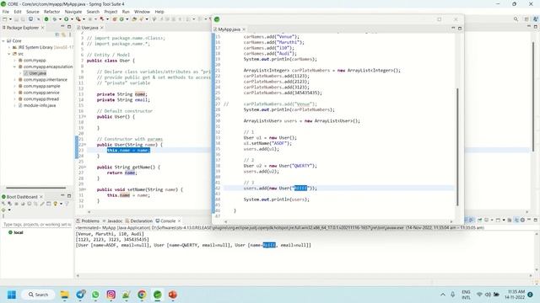Image resolution: width=540 pixels, height=303 pixels.
Task: Open the Project menu
Action: 111,12
